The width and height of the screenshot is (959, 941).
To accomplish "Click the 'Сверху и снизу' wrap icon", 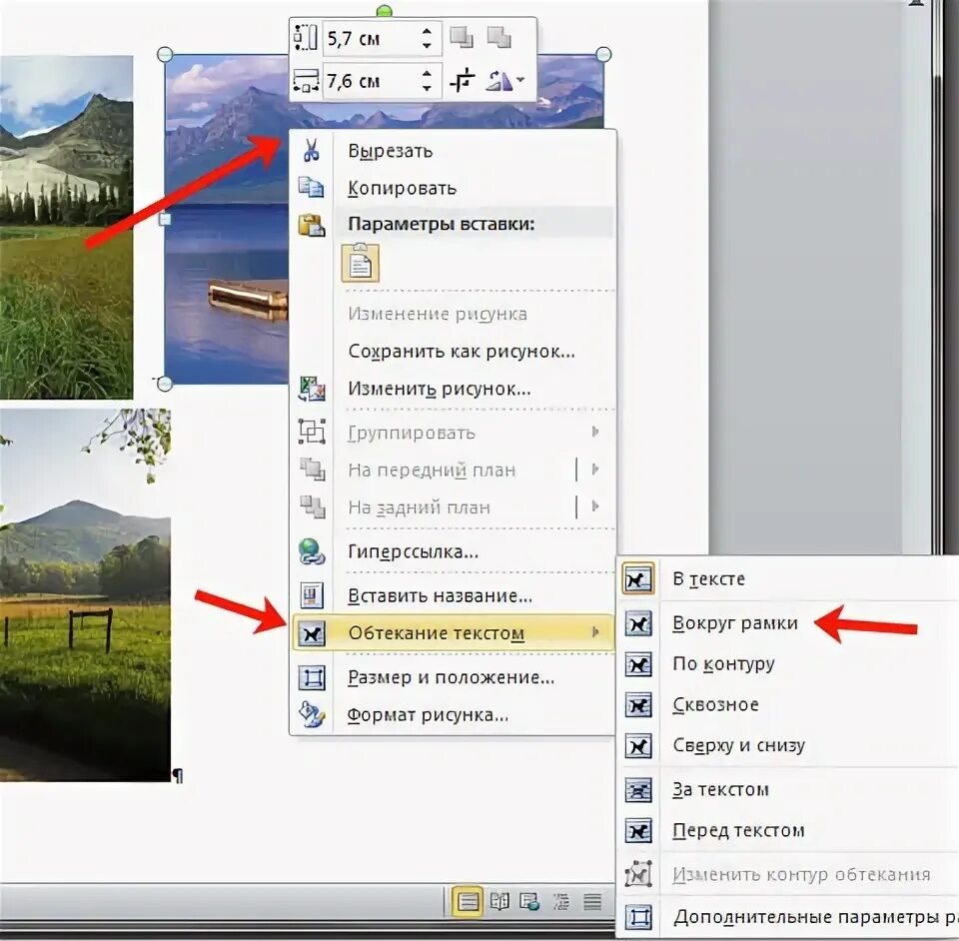I will point(637,746).
